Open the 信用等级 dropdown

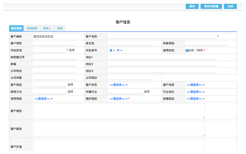point(43,99)
